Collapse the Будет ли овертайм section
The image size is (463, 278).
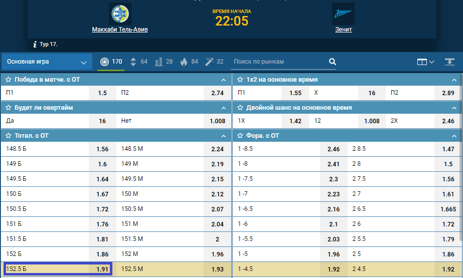(x=224, y=108)
